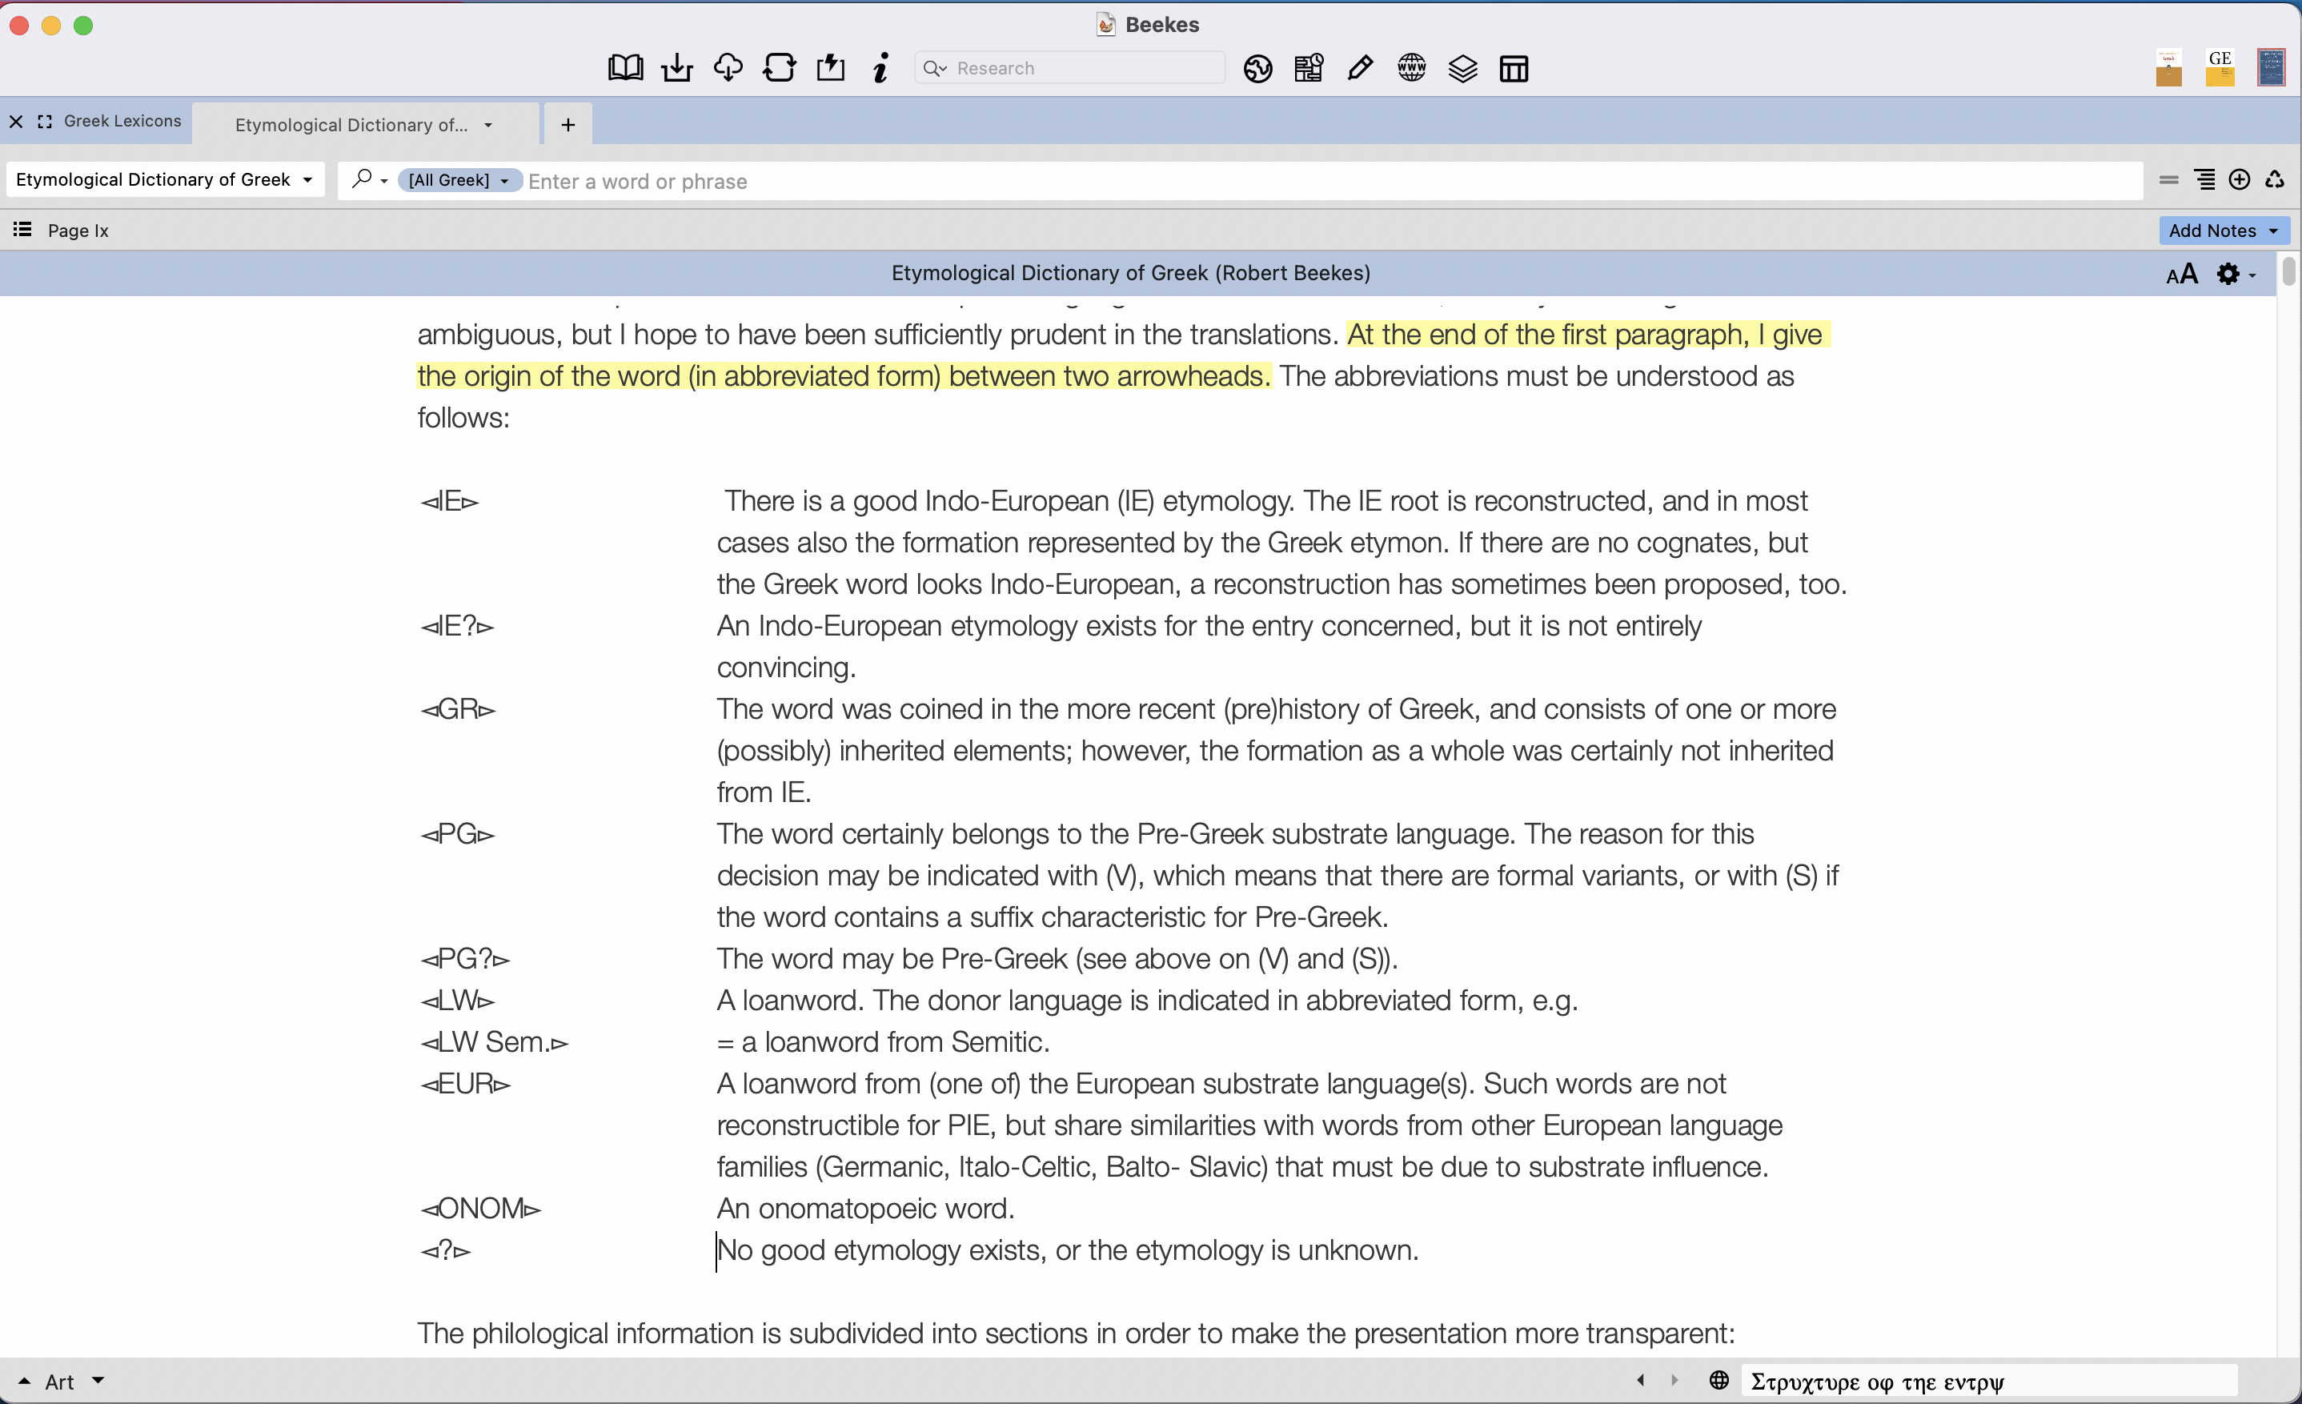The image size is (2302, 1404).
Task: Expand the Add Notes dropdown
Action: (x=2224, y=230)
